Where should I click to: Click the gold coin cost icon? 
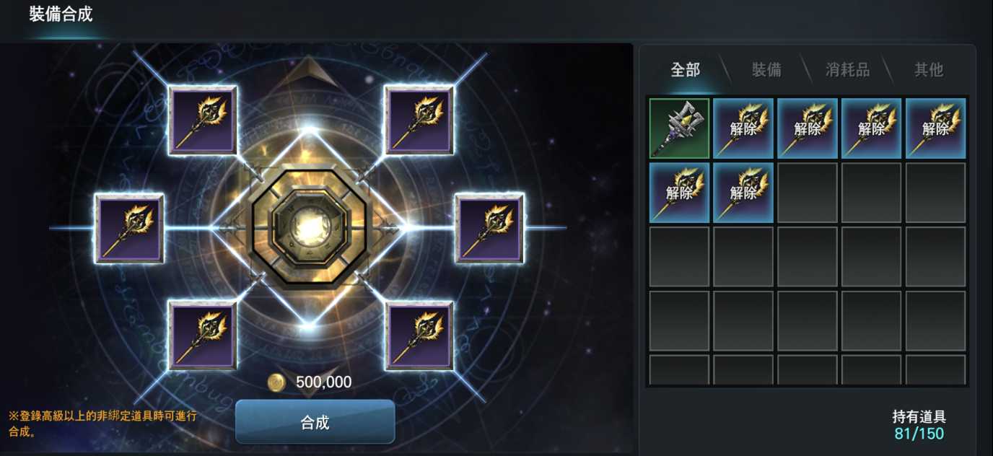click(x=276, y=382)
